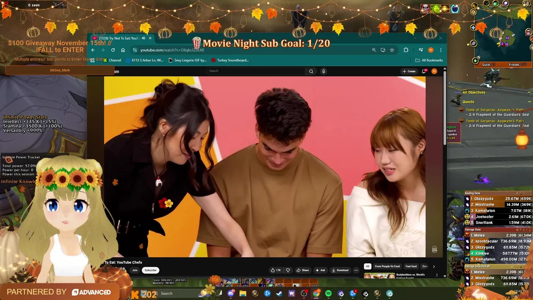Open the Bodybuilders vs. World's video thumbnail
Image resolution: width=533 pixels, height=300 pixels.
click(x=379, y=276)
